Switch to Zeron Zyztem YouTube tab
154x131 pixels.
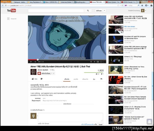click(113, 2)
